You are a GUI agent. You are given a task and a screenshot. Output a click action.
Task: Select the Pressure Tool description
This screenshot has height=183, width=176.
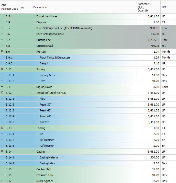tap(45, 175)
